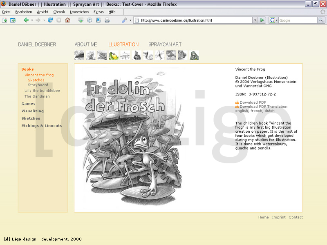Open the Games category
The image size is (327, 245).
(28, 104)
